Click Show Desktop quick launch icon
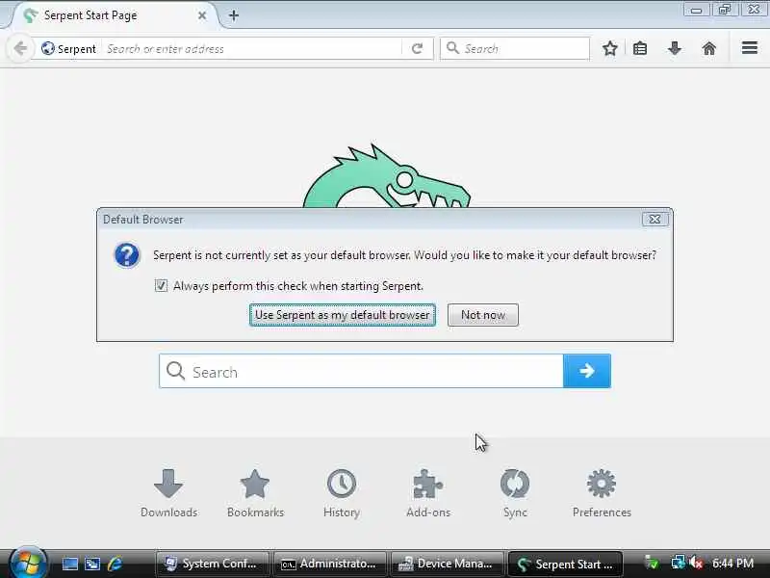 (x=69, y=564)
